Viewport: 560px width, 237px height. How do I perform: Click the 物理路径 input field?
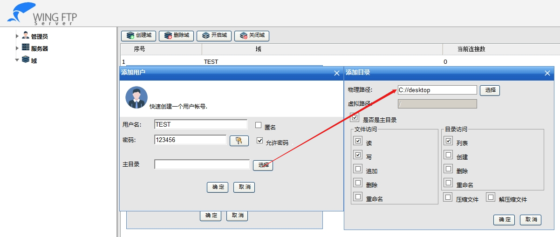(x=437, y=90)
